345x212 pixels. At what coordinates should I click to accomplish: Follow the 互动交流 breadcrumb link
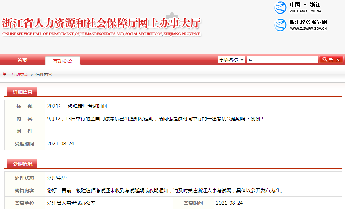click(x=20, y=75)
